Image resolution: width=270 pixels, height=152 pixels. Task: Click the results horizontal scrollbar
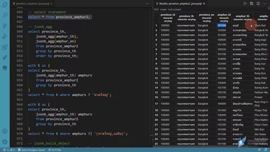click(x=210, y=147)
